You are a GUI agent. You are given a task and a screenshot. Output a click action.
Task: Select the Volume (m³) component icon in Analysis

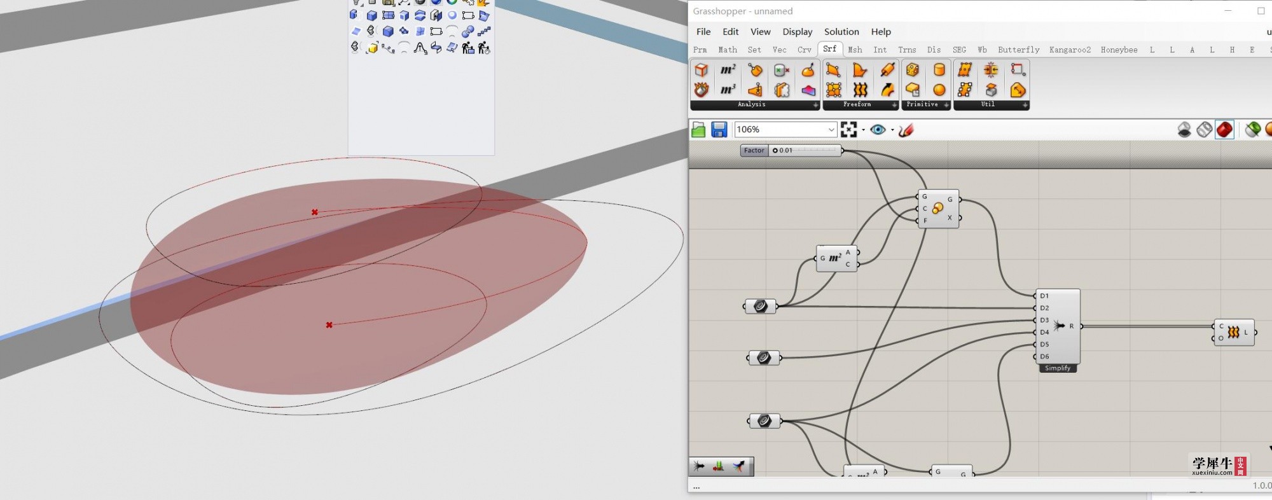pyautogui.click(x=728, y=90)
